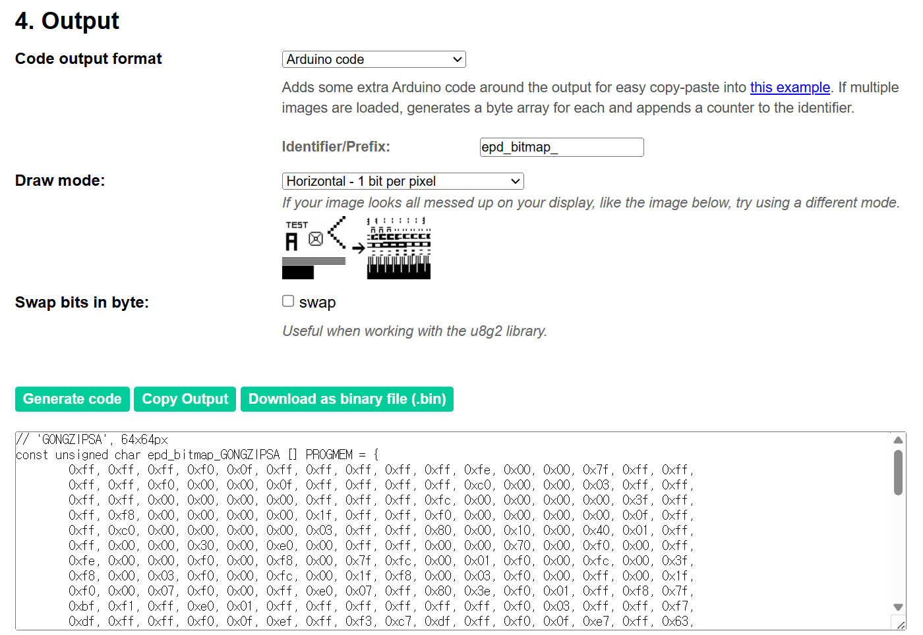Click the output box scroll-up arrow
The image size is (923, 635).
coord(898,440)
